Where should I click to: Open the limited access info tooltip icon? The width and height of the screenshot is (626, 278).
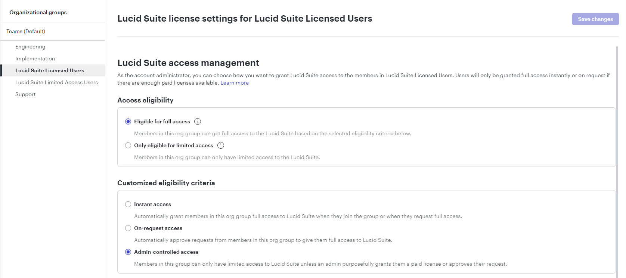[x=221, y=145]
